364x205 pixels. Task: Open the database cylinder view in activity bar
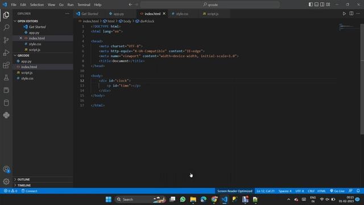point(6,102)
